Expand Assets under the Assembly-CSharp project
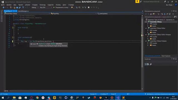The width and height of the screenshot is (178, 100). click(148, 26)
